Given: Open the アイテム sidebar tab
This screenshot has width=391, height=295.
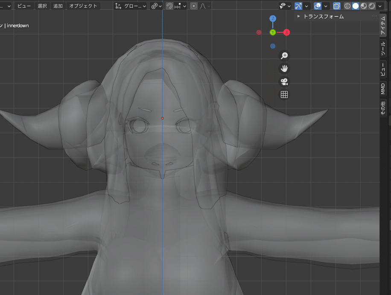Looking at the screenshot, I should tap(383, 26).
